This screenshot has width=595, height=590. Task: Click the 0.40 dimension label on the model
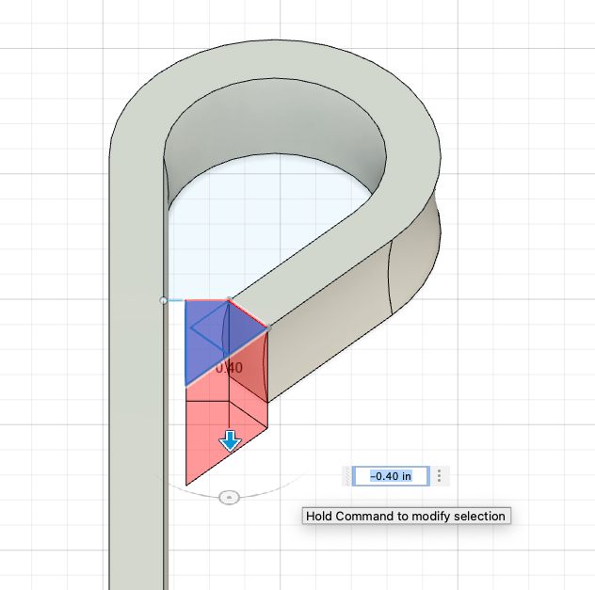tap(229, 367)
